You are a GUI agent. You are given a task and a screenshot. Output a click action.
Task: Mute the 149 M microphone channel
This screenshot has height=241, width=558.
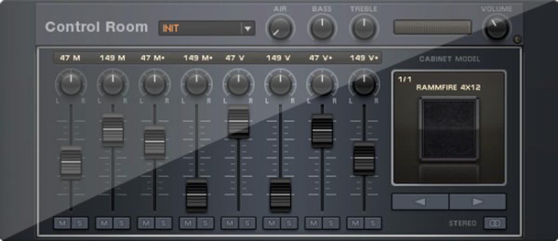click(104, 223)
